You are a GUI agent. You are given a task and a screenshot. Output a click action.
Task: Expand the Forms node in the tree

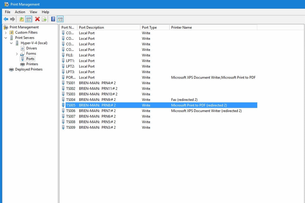pos(17,53)
